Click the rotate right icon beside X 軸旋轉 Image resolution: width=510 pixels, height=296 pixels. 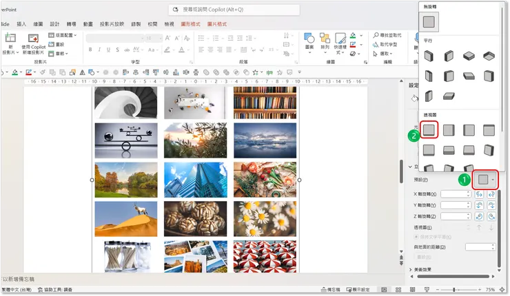[491, 194]
